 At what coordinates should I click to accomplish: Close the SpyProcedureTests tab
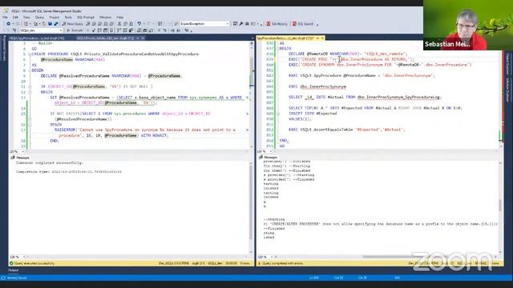click(322, 38)
